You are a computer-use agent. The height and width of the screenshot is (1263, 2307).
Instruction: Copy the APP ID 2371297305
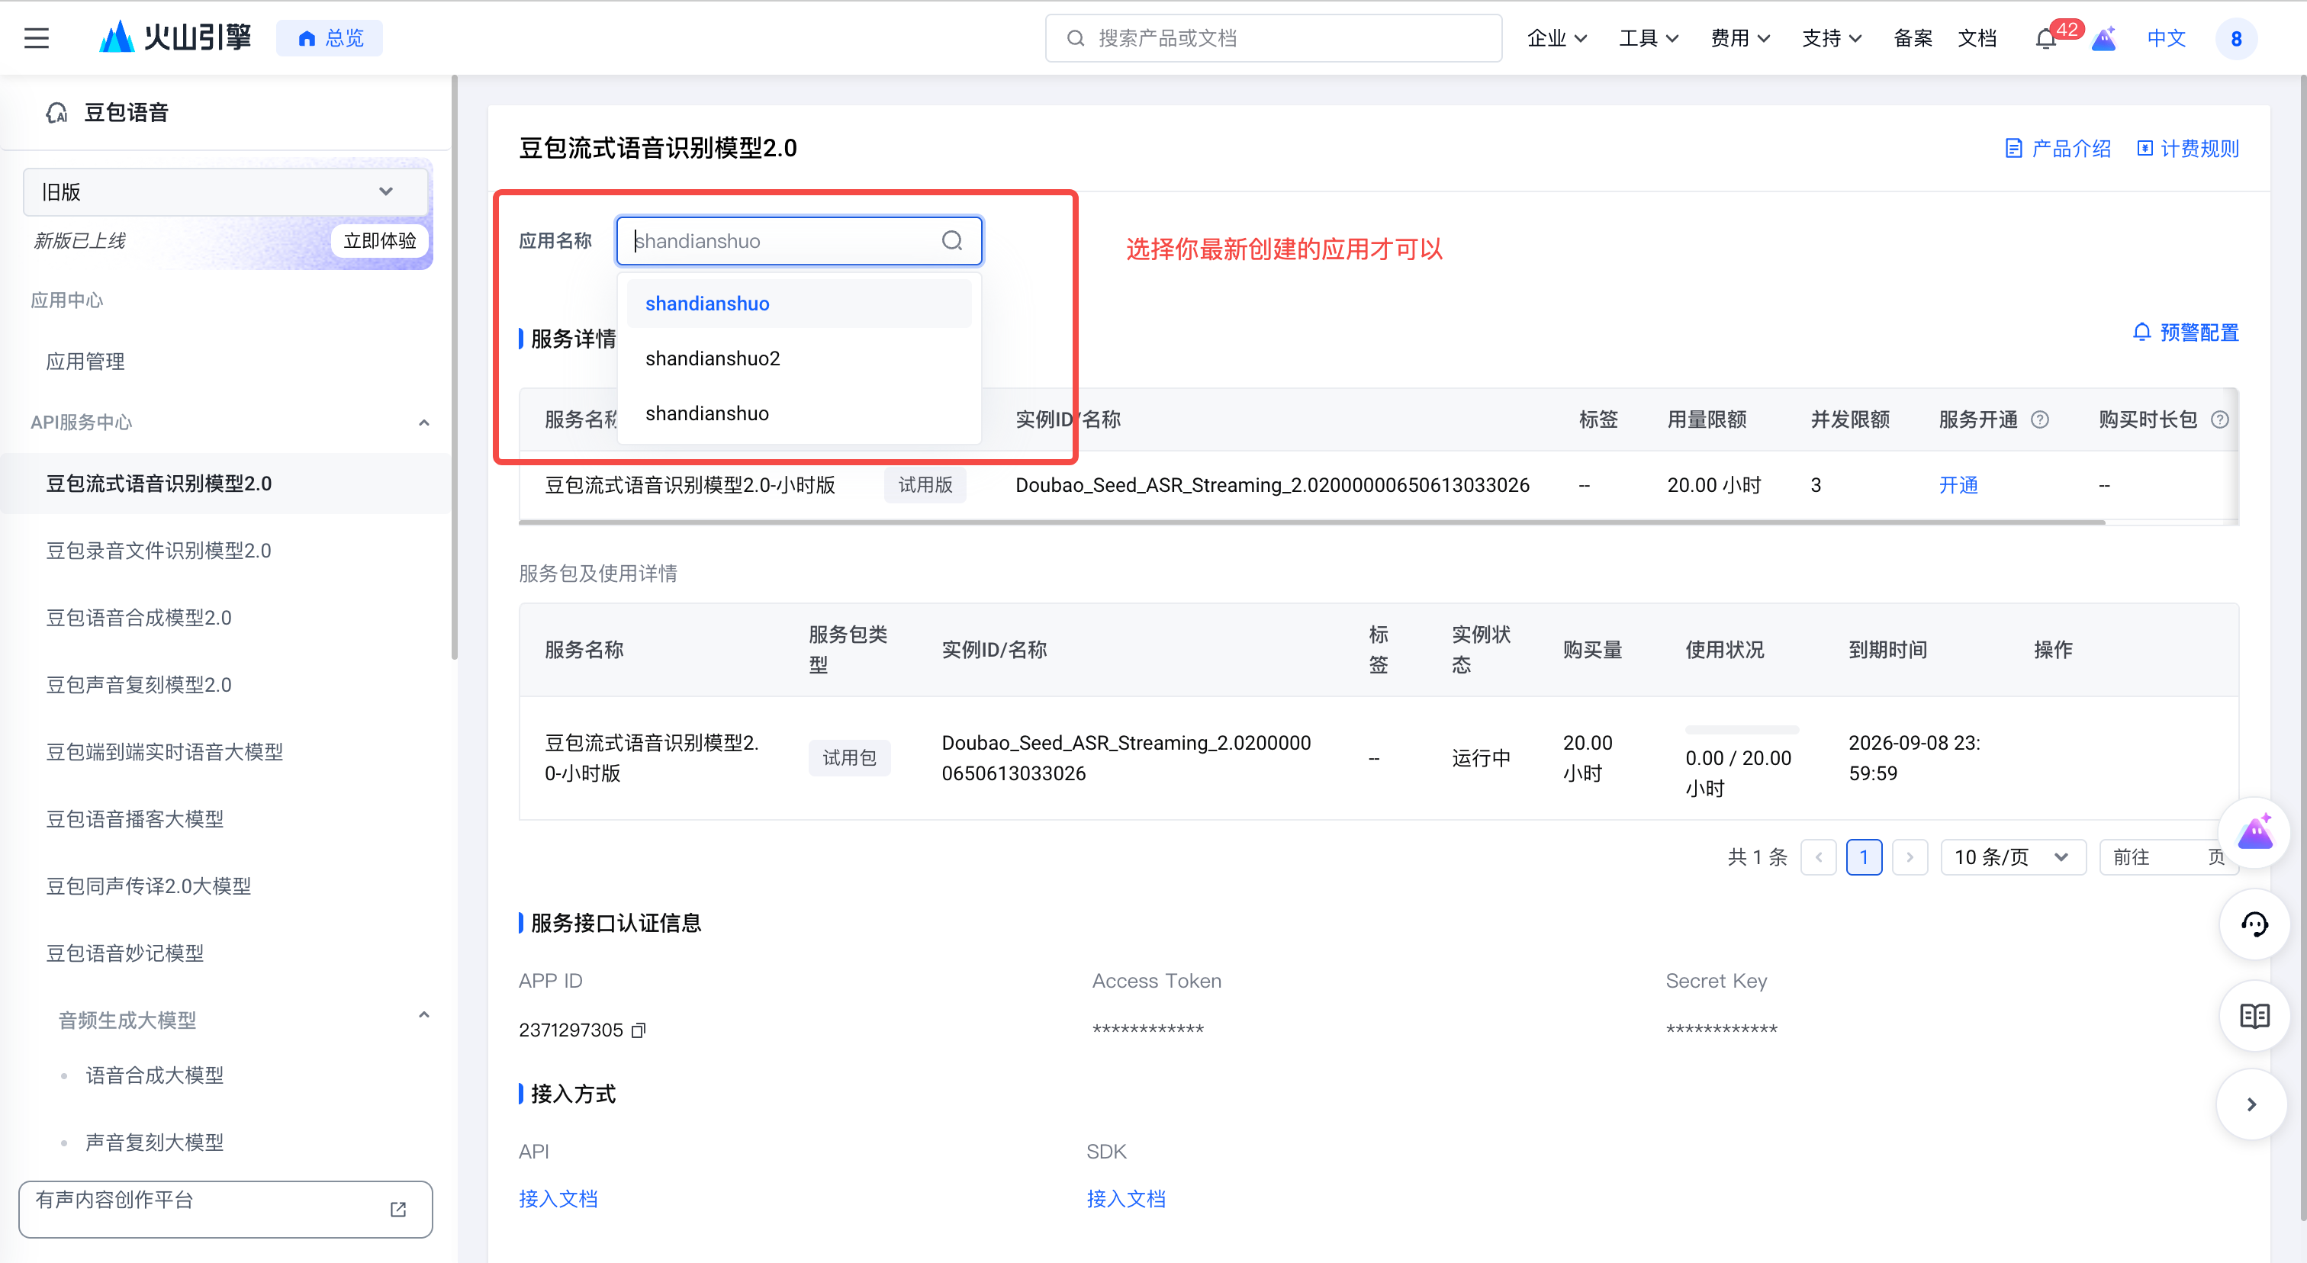point(638,1030)
